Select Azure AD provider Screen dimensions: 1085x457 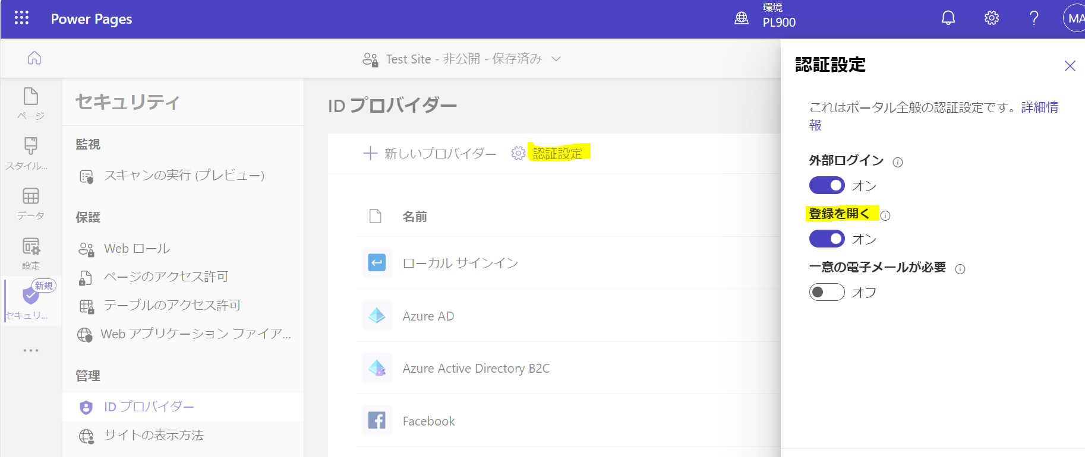point(428,316)
